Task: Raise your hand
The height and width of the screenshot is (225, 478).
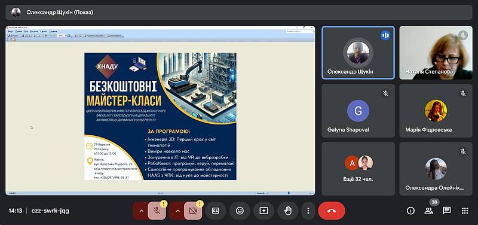Action: click(x=288, y=211)
